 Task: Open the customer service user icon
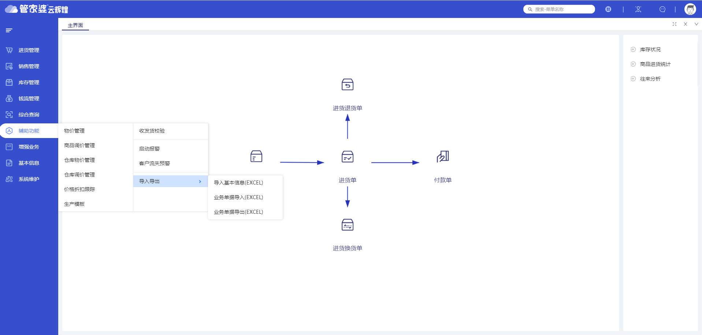(x=638, y=9)
